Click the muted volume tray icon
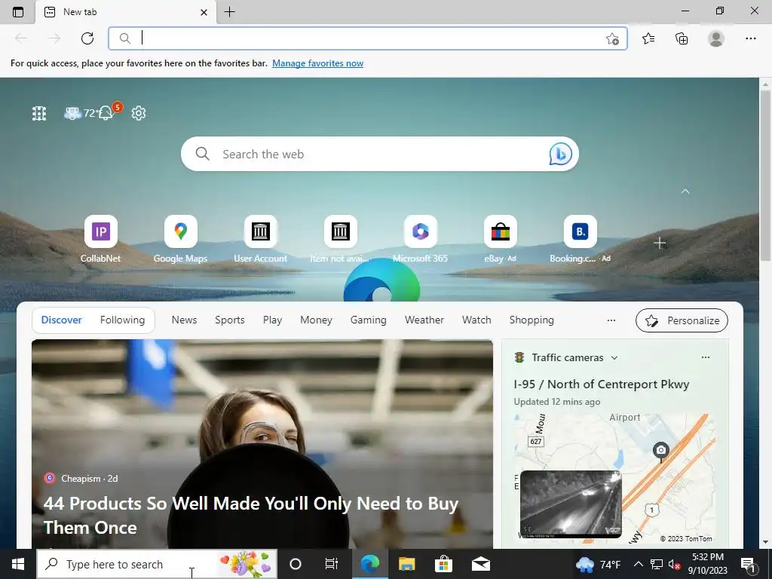Screen dimensions: 772x579 pos(675,564)
